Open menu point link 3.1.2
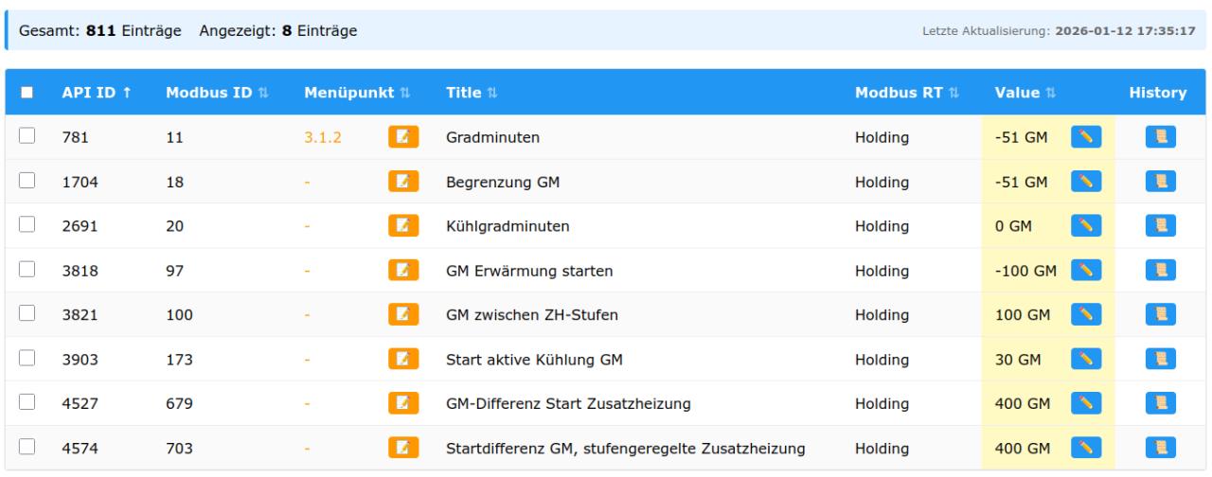1212x477 pixels. click(323, 137)
